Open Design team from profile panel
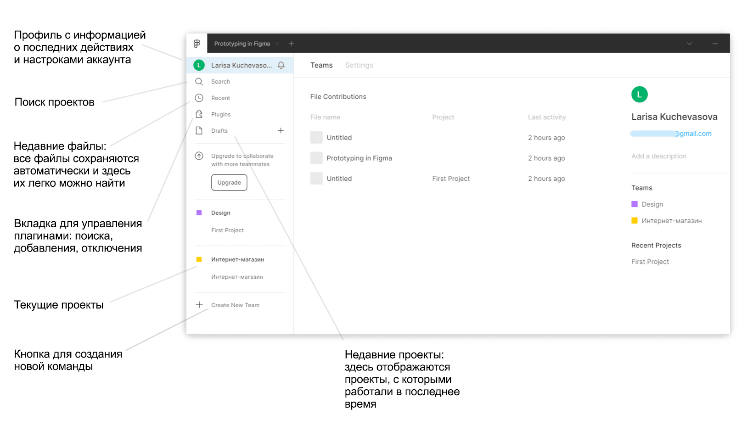This screenshot has height=426, width=753. 652,204
